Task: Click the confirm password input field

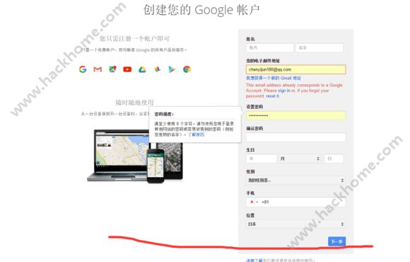Action: [295, 137]
